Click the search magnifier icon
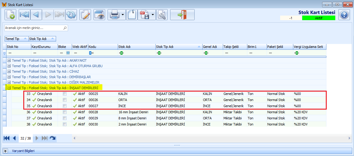 pyautogui.click(x=65, y=28)
